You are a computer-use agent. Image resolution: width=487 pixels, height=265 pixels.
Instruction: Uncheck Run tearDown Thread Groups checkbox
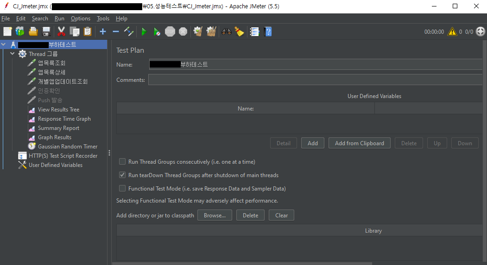coord(122,175)
